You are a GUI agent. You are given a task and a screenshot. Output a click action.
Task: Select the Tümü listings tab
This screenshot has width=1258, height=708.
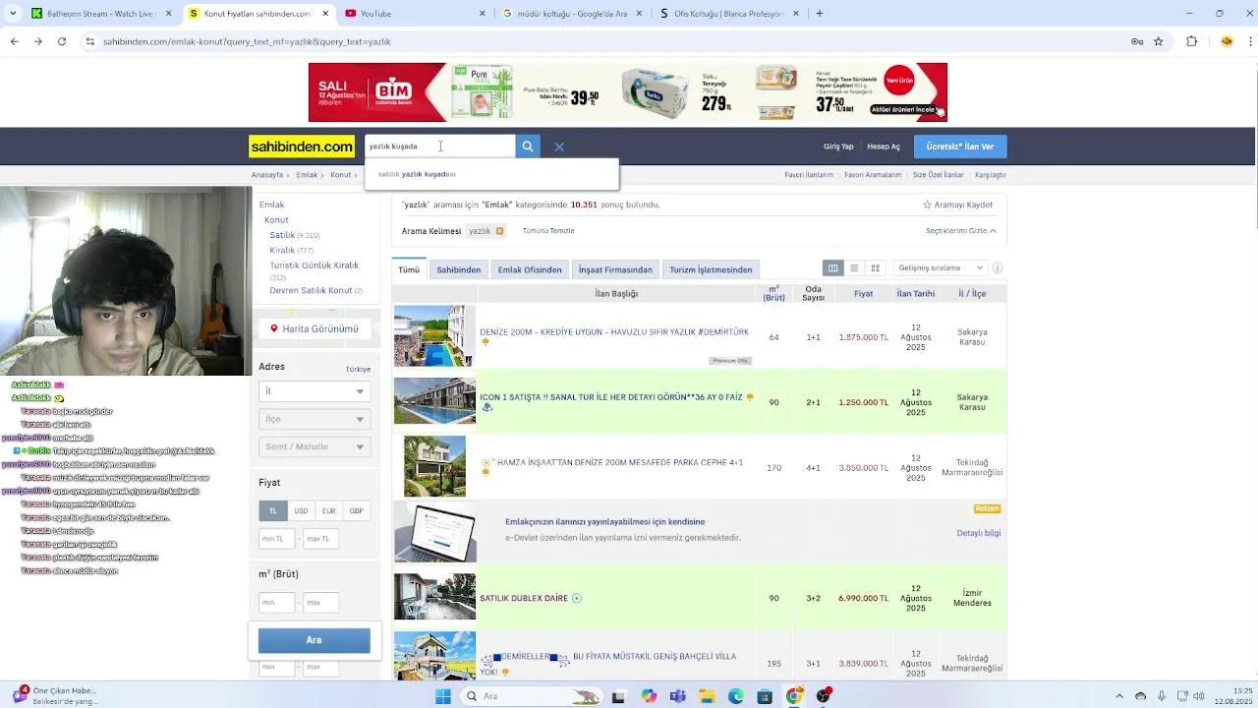409,269
